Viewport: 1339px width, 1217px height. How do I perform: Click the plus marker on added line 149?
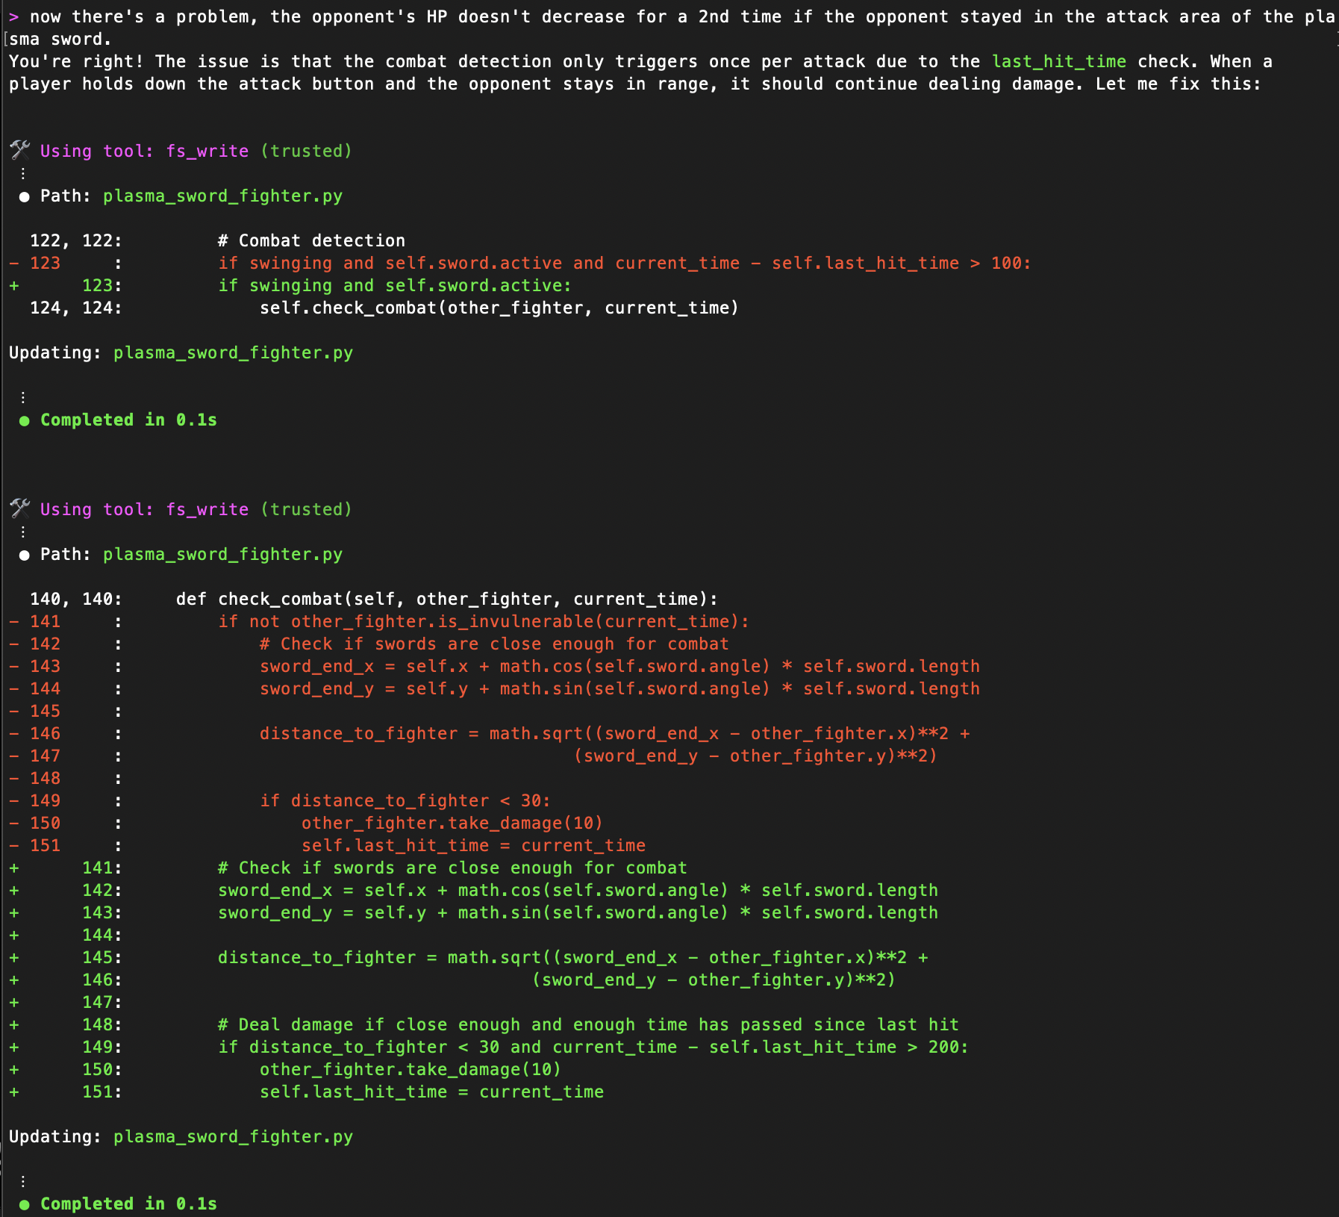[x=14, y=1047]
